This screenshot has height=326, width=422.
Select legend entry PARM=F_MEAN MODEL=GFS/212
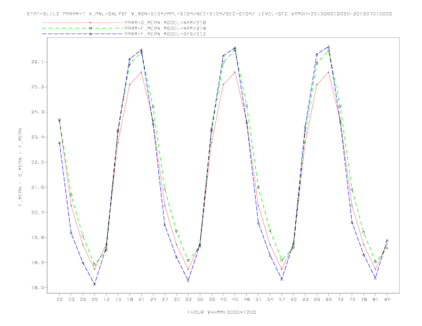[165, 34]
